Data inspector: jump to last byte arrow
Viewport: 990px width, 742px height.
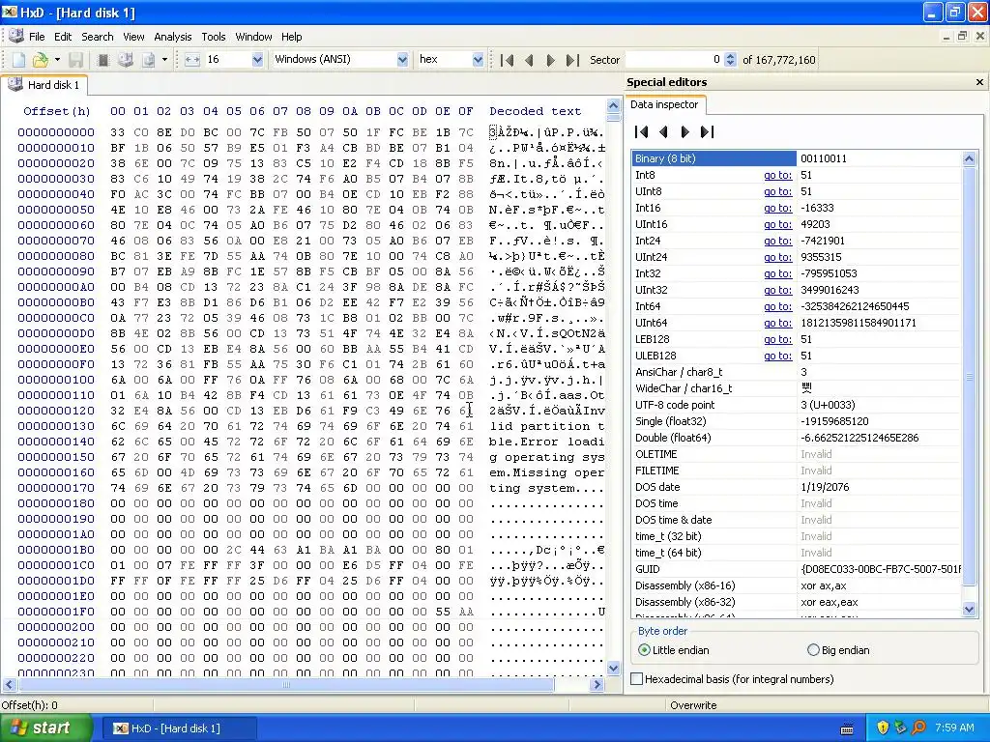tap(707, 131)
